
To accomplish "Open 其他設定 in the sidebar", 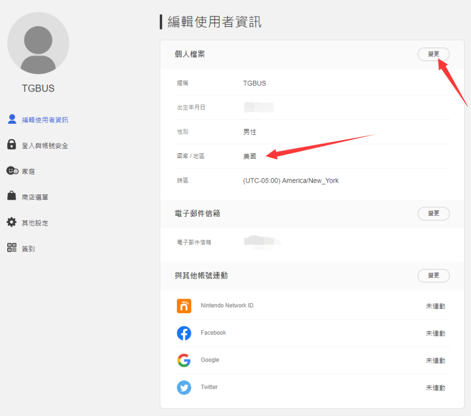I will coord(35,223).
